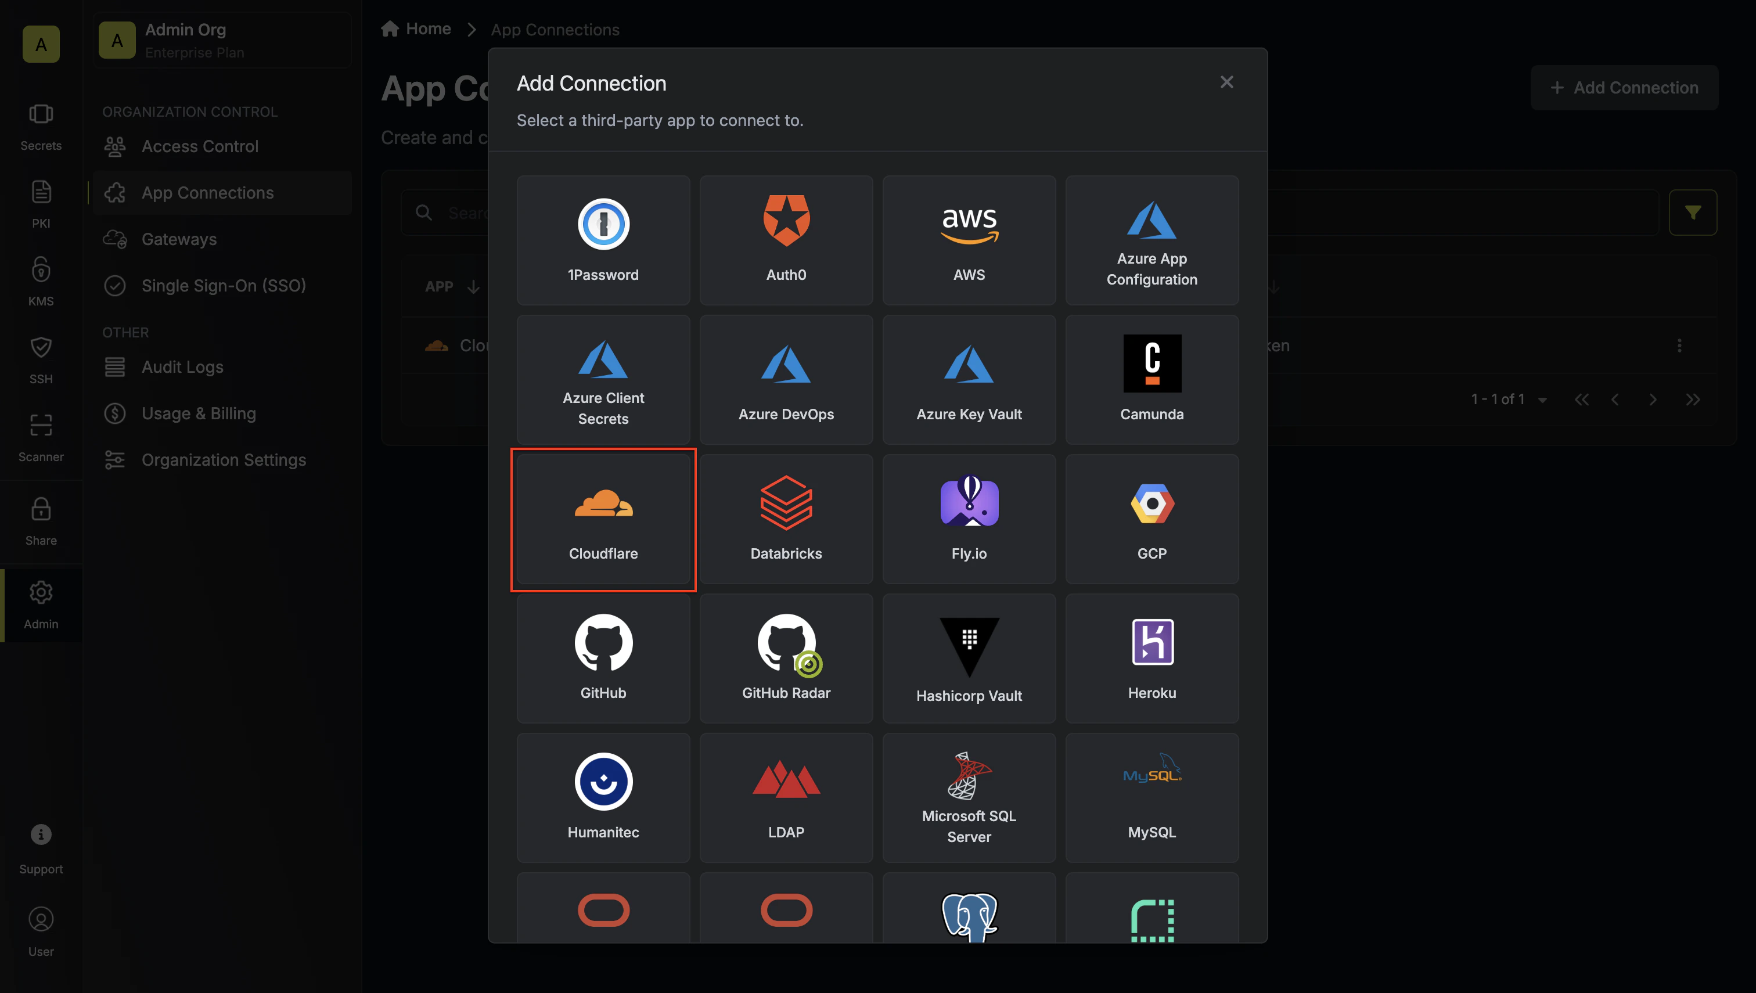Open Admin in the left rail
Screen dimensions: 1756x993
pyautogui.click(x=41, y=605)
